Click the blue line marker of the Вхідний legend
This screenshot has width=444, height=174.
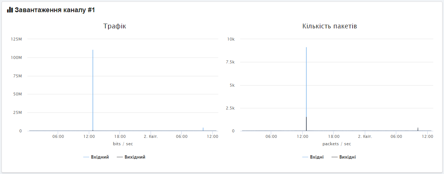(x=86, y=157)
